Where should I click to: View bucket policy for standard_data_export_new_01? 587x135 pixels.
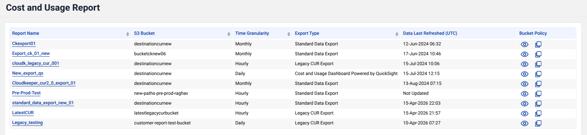[524, 104]
